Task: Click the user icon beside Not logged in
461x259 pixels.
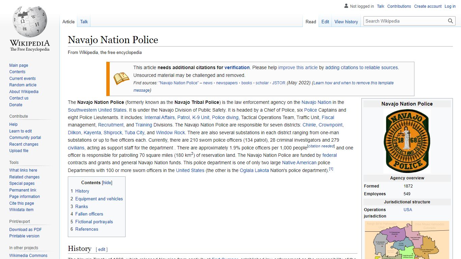Action: pos(346,6)
